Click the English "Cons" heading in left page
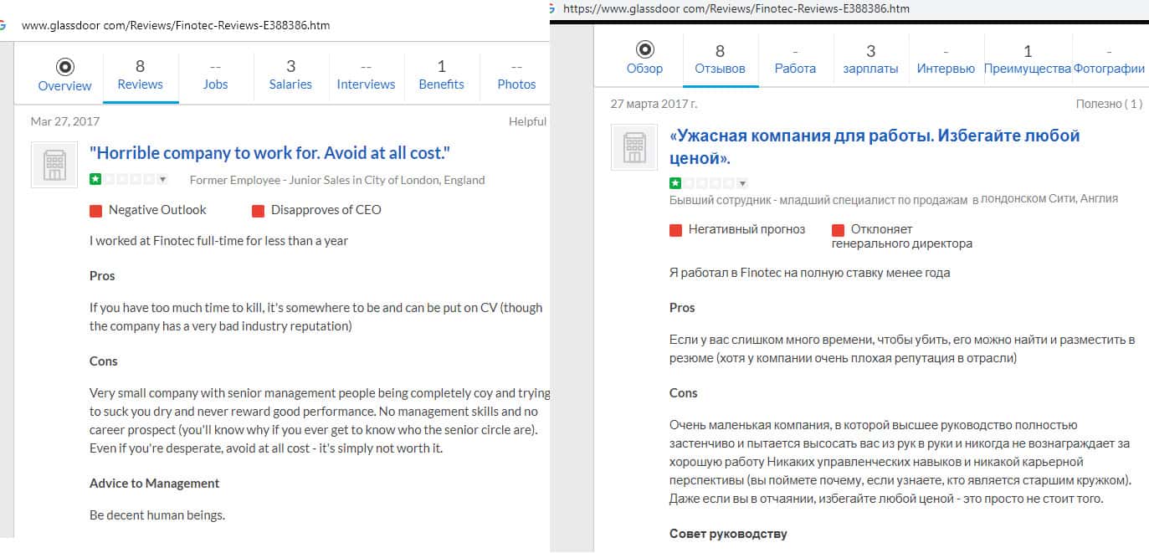The width and height of the screenshot is (1149, 553). tap(104, 361)
